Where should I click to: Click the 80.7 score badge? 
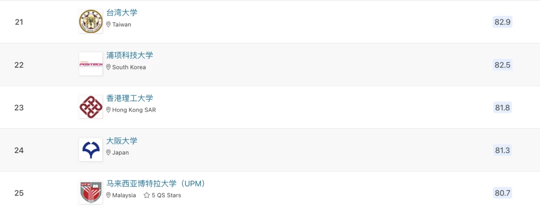[x=502, y=193]
